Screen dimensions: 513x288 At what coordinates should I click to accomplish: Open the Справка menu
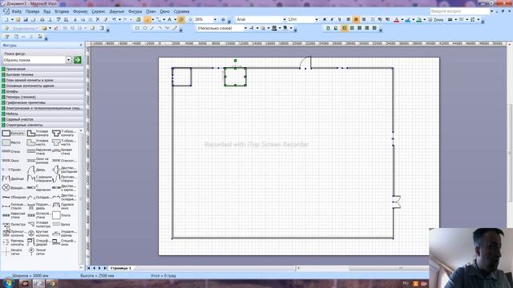(182, 11)
